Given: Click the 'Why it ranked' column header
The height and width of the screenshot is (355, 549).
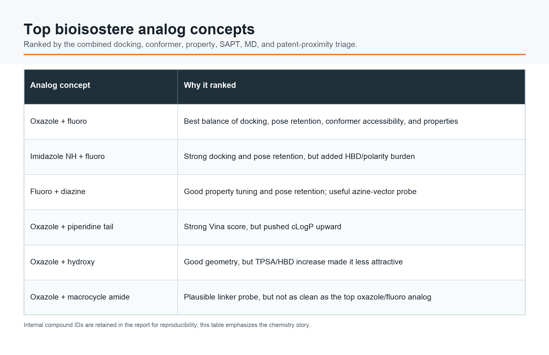Looking at the screenshot, I should click(351, 87).
